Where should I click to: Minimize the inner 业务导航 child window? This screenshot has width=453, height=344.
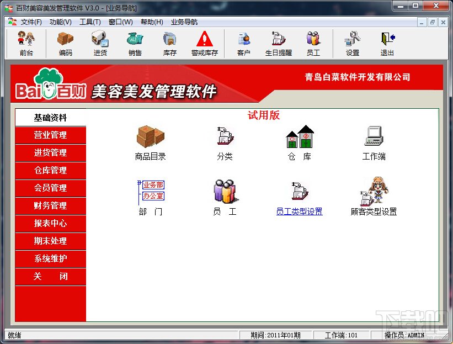(422, 22)
